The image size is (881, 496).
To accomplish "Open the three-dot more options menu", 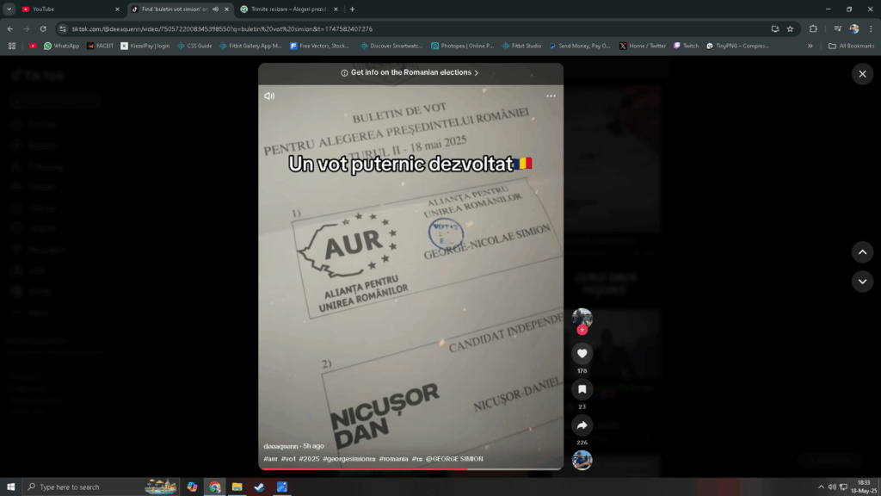I will tap(551, 96).
